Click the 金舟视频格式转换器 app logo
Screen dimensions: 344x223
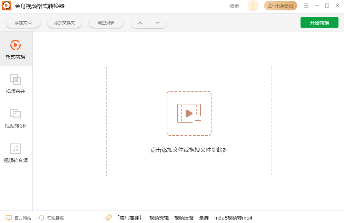tap(7, 6)
